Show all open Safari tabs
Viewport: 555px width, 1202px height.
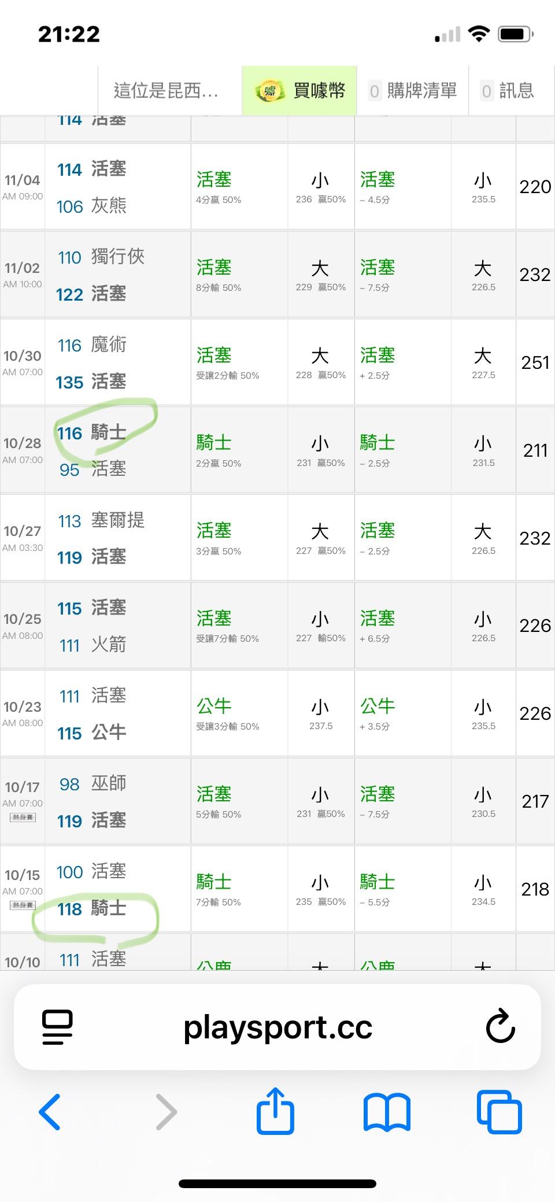point(499,1111)
